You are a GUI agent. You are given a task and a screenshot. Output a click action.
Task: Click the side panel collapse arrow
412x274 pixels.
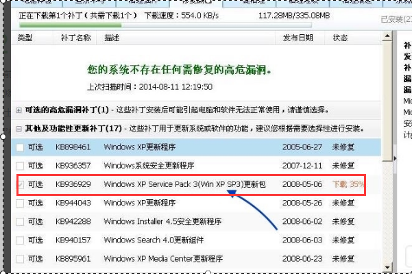coord(395,158)
